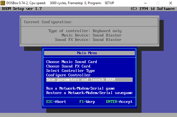Viewport: 177px width, 117px height.
Task: Click DOOM Setup ver 1.7 header text
Action: [x=22, y=9]
